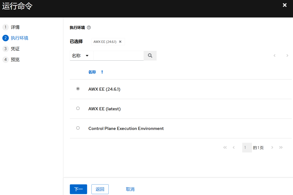The image size is (293, 195).
Task: Click the 取消 link
Action: pyautogui.click(x=130, y=189)
